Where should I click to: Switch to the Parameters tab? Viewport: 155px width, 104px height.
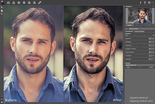129,31
